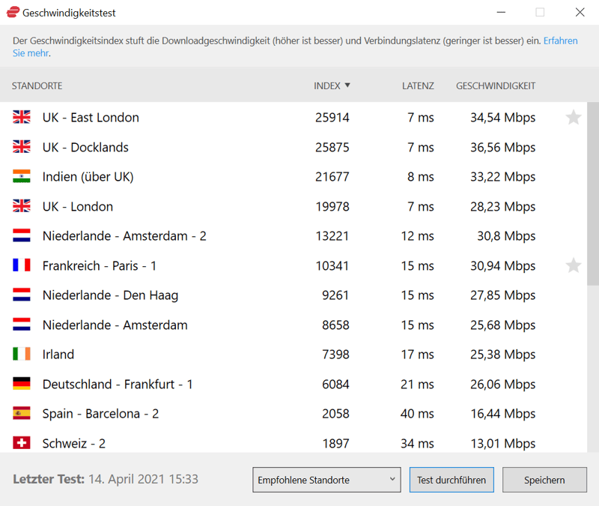
Task: Sort by INDEX column arrow
Action: coord(347,86)
